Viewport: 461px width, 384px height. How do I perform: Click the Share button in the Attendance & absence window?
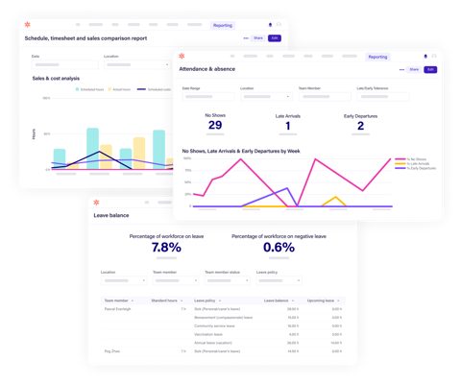[x=414, y=69]
